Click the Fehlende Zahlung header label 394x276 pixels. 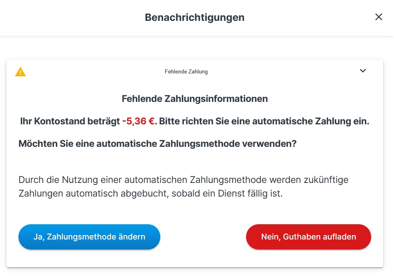click(x=186, y=72)
